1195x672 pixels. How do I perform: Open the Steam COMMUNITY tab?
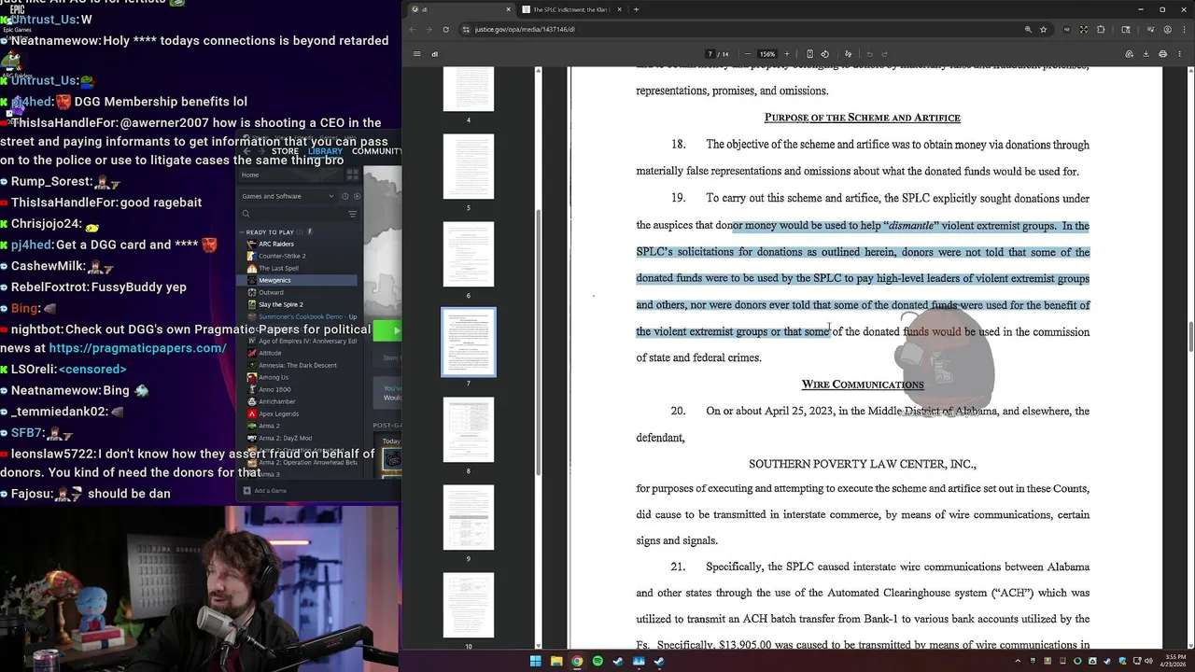376,151
